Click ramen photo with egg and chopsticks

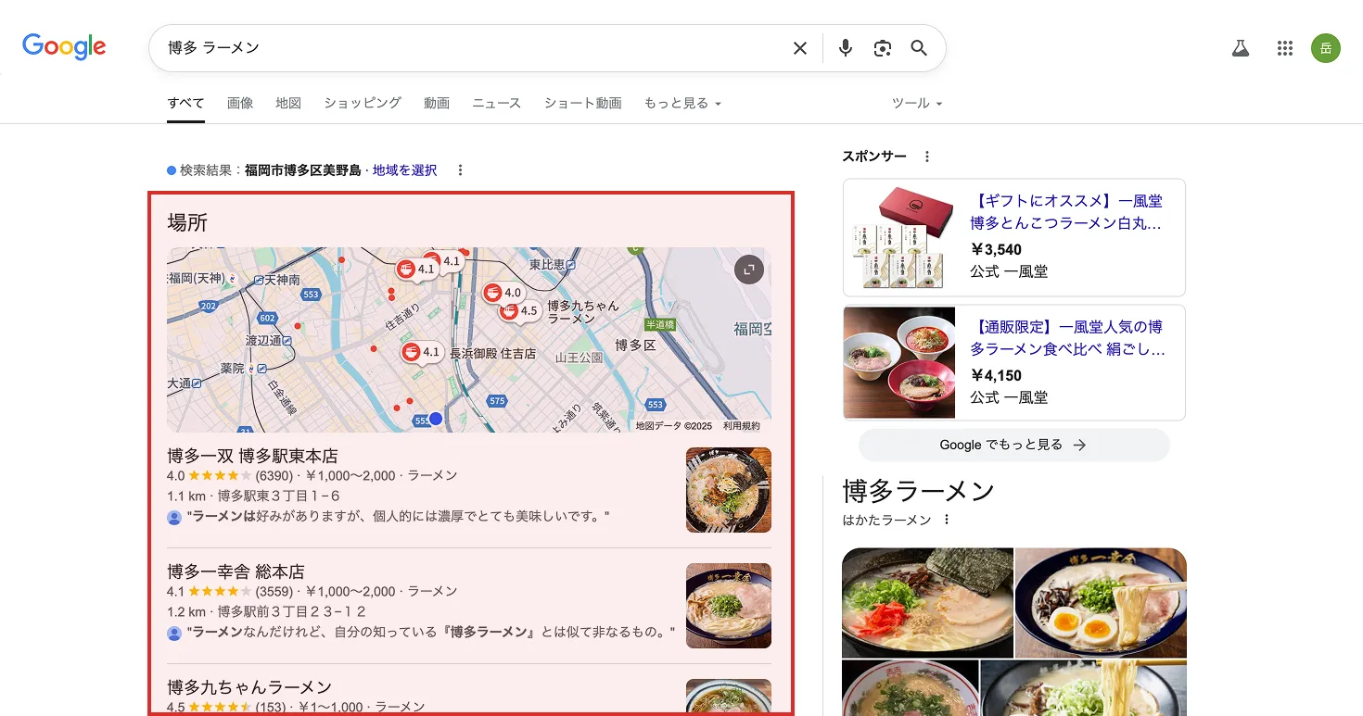tap(1101, 603)
